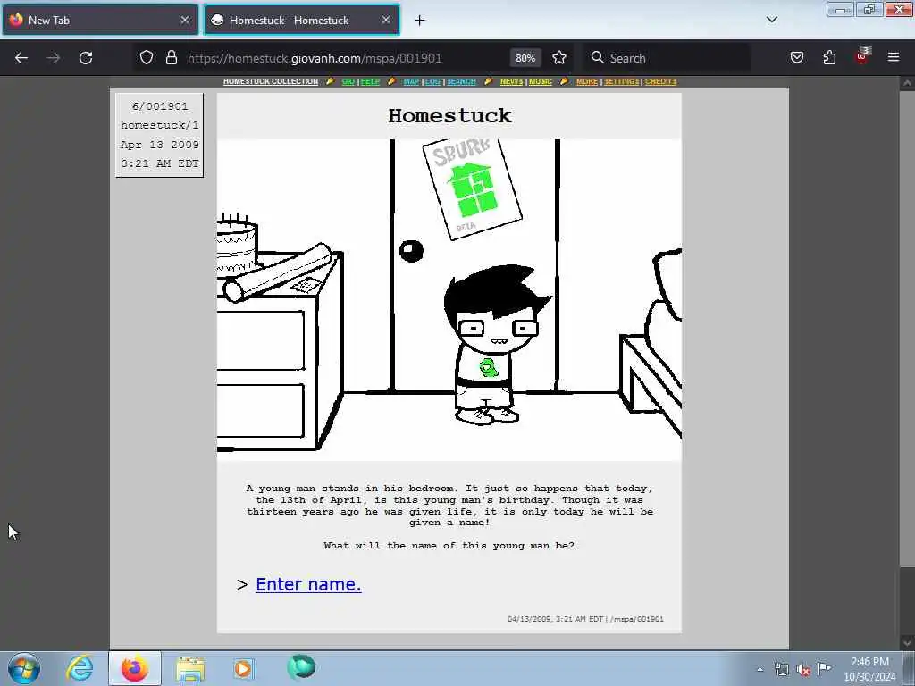Switch to the New Tab tab
The height and width of the screenshot is (686, 915).
click(100, 20)
